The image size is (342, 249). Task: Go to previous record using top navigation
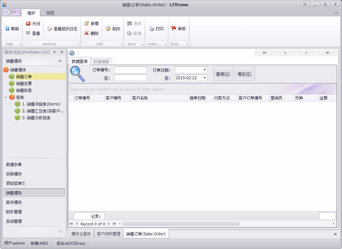pos(285,53)
